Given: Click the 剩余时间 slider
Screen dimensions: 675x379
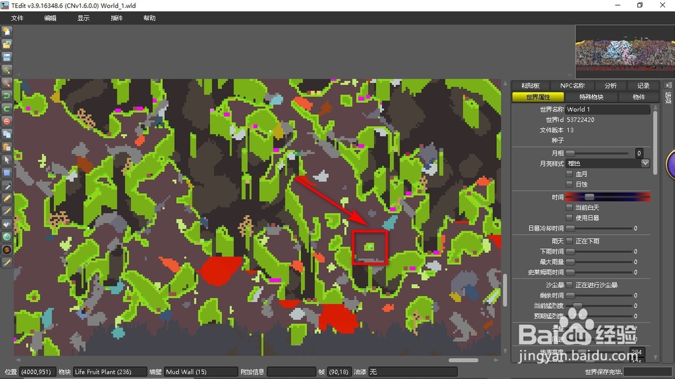Looking at the screenshot, I should 598,295.
